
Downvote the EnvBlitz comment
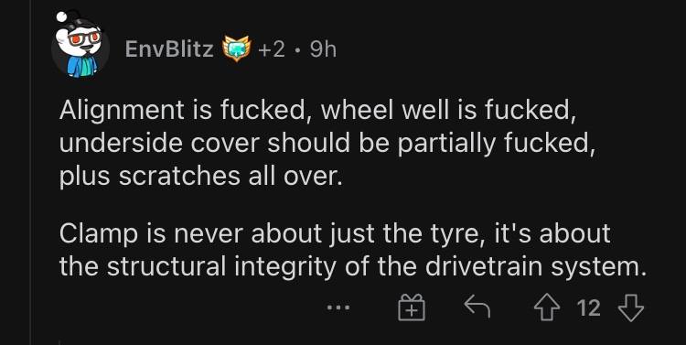coord(630,307)
